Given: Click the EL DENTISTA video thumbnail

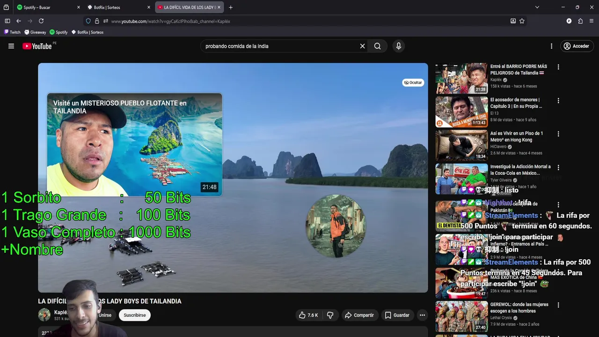Looking at the screenshot, I should pos(461,216).
